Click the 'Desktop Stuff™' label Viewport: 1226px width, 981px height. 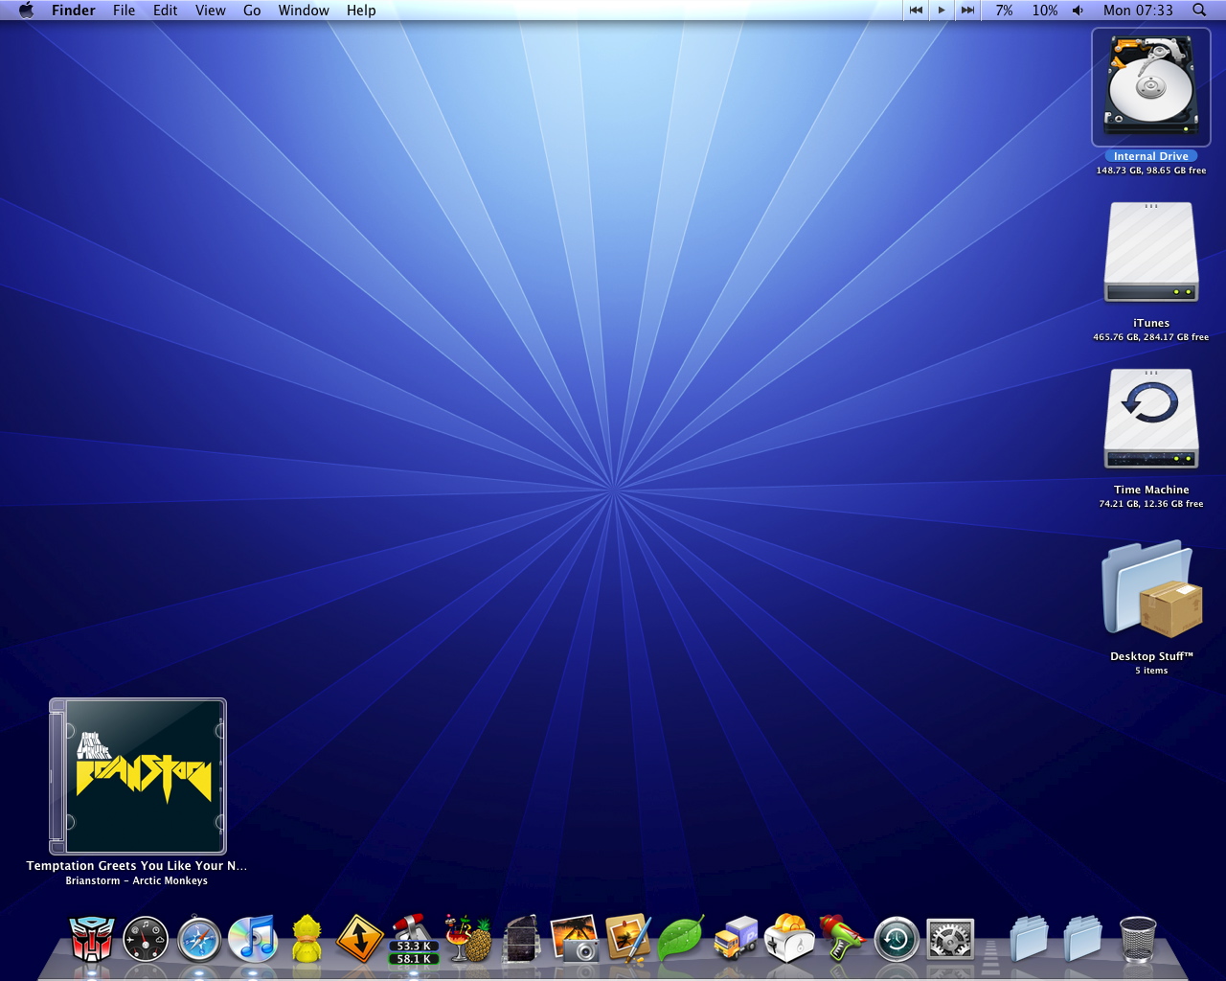pos(1151,656)
